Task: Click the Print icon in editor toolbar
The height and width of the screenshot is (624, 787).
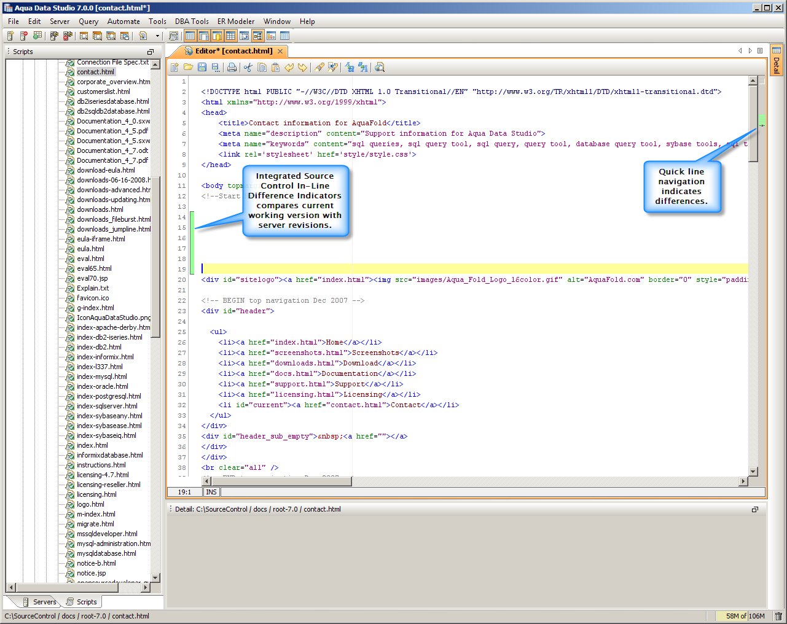Action: click(x=232, y=68)
